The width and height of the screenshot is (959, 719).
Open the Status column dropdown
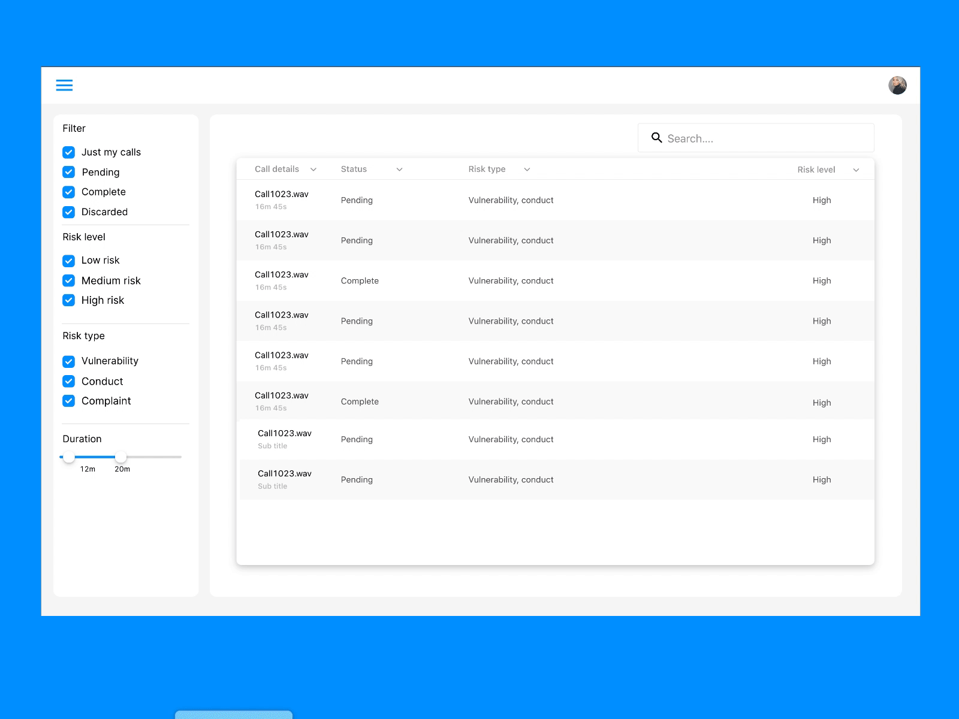tap(399, 169)
